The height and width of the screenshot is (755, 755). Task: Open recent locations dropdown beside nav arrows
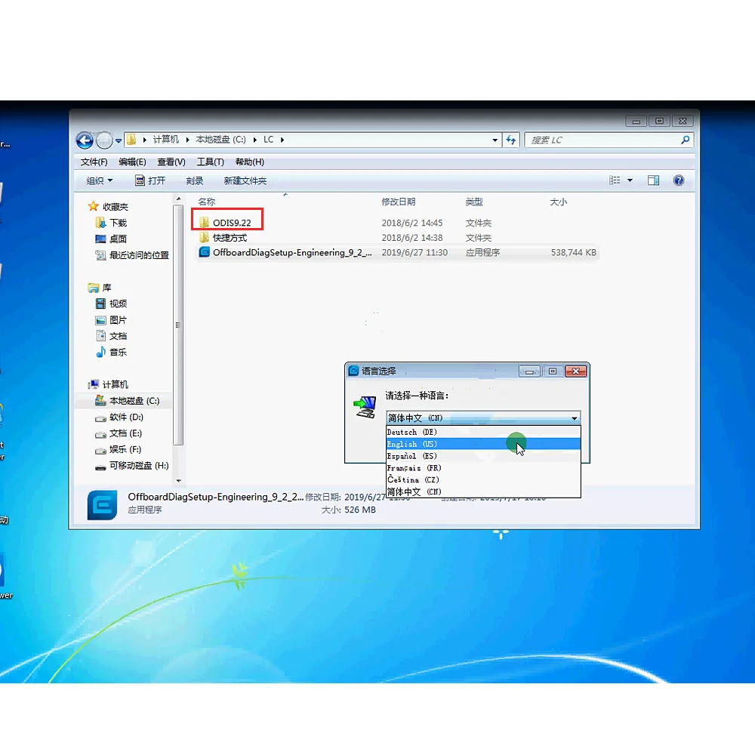coord(119,140)
